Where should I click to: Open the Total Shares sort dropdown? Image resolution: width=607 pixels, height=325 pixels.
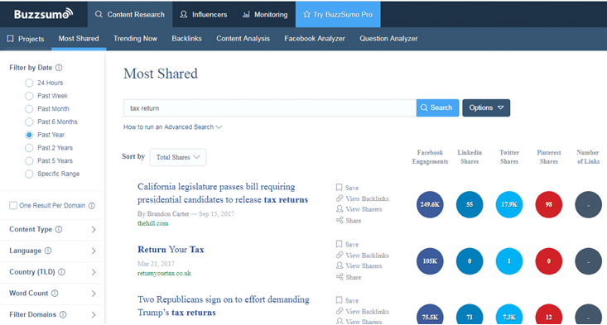178,157
